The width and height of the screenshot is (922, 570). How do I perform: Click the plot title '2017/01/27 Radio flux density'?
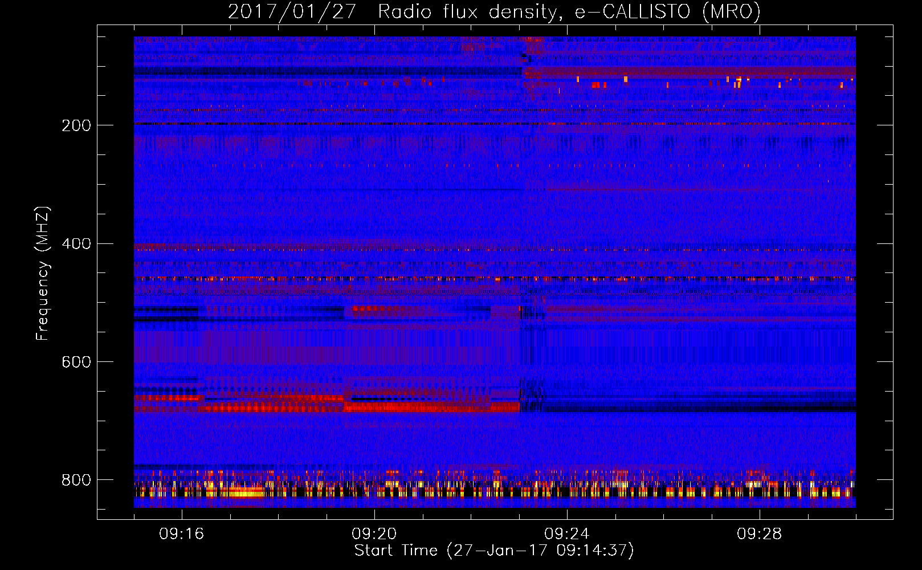pos(494,11)
